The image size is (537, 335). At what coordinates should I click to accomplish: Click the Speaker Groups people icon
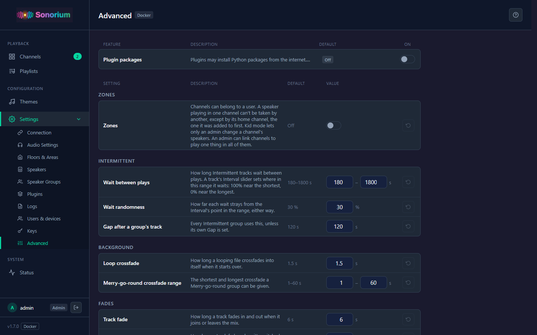(20, 182)
